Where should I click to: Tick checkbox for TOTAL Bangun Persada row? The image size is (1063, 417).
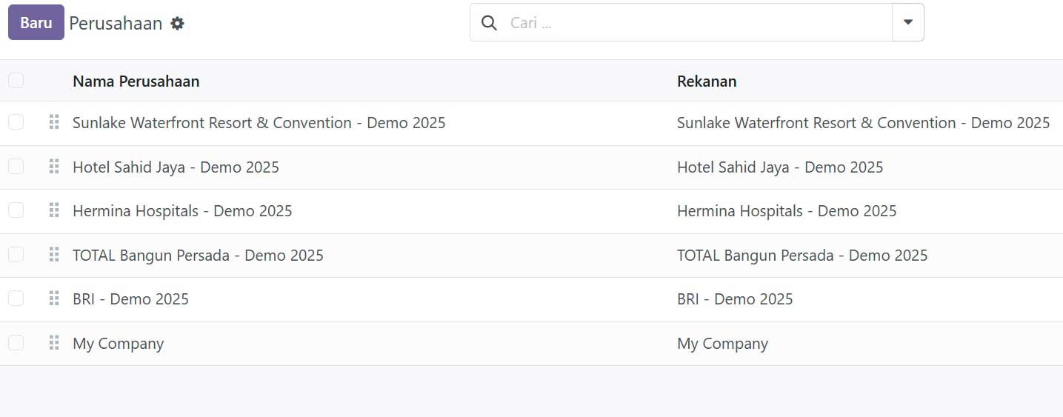pyautogui.click(x=16, y=255)
